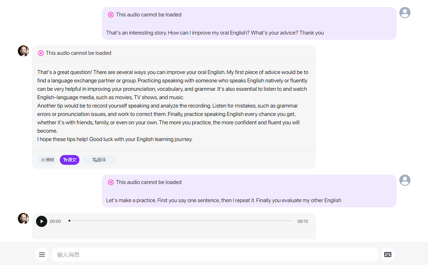Click the 输入消息 message input field

[215, 255]
